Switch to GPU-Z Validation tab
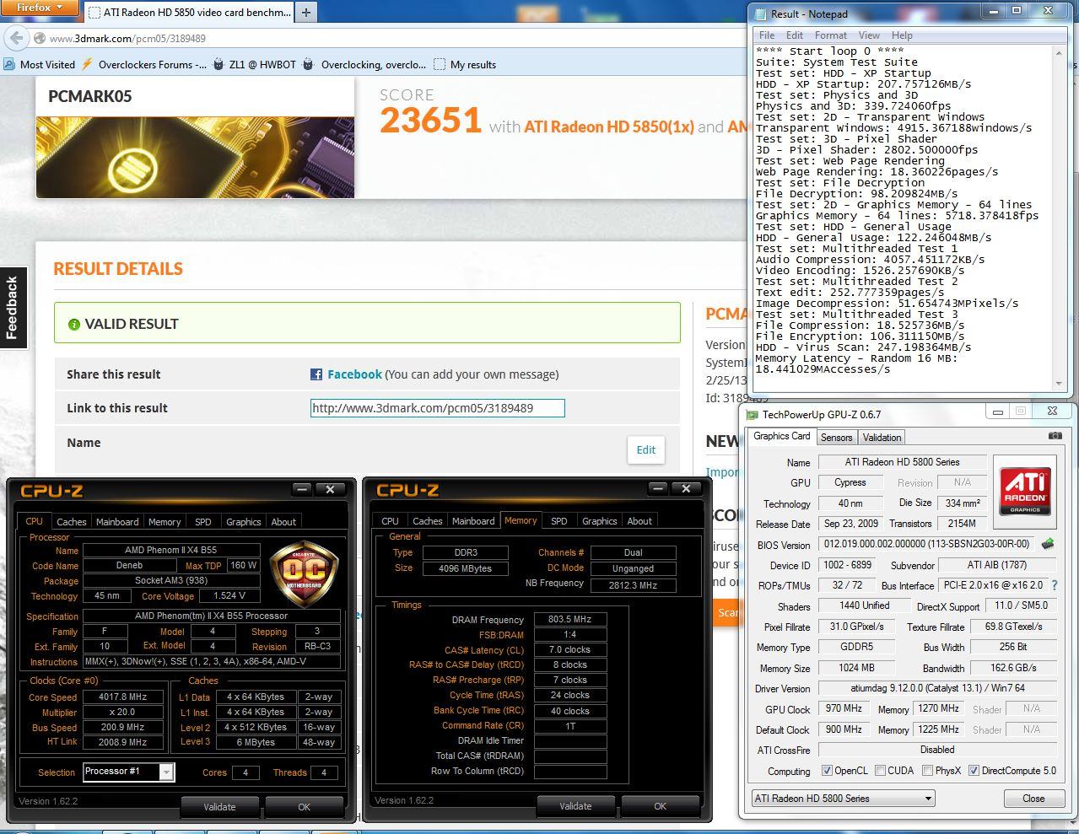 pyautogui.click(x=882, y=437)
